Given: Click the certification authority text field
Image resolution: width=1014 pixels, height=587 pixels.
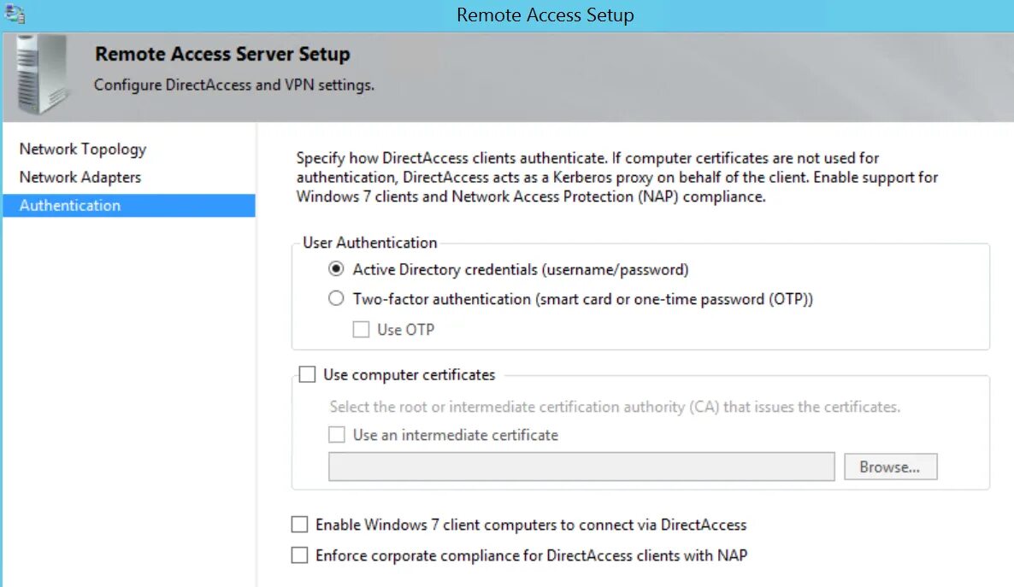Looking at the screenshot, I should (581, 467).
